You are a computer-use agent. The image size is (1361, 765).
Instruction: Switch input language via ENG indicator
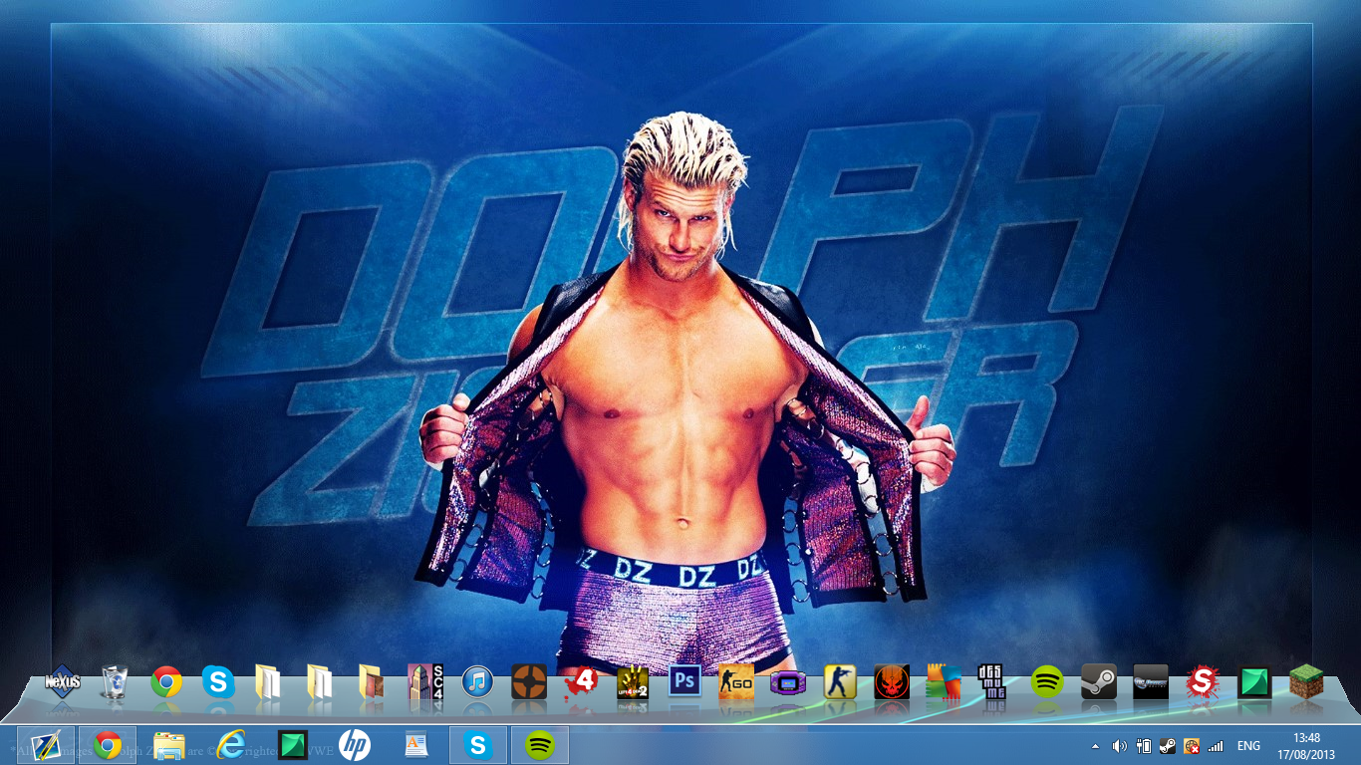click(1248, 746)
